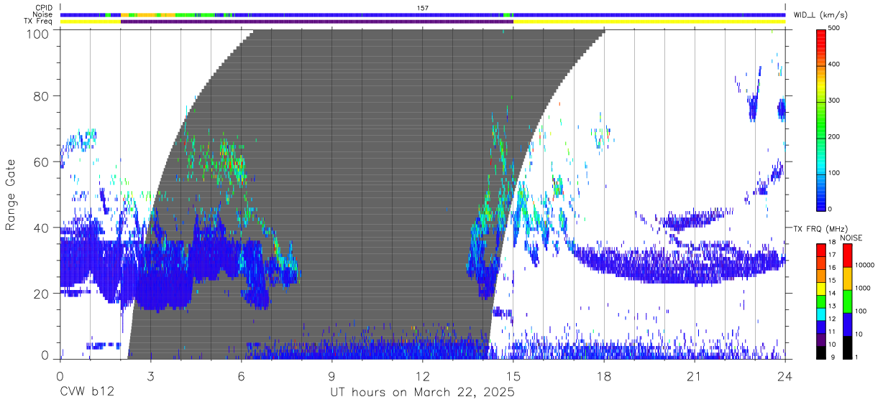The width and height of the screenshot is (883, 407).
Task: Click the cyan swatch in TX FRQ legend
Action: (x=820, y=314)
